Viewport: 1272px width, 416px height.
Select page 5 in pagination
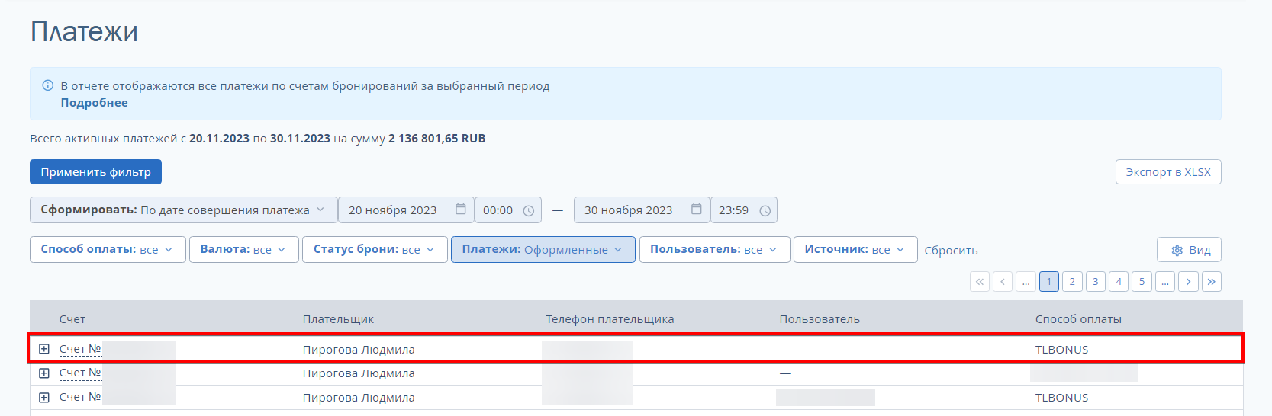(x=1142, y=282)
